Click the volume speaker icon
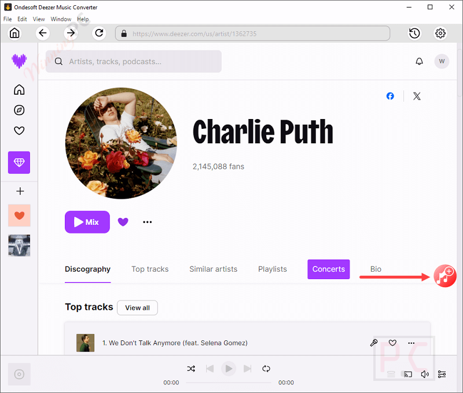The image size is (463, 393). coord(425,375)
